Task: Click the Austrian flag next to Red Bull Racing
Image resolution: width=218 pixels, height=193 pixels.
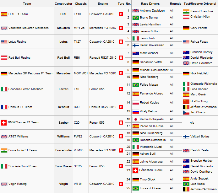Action: click(x=4, y=58)
